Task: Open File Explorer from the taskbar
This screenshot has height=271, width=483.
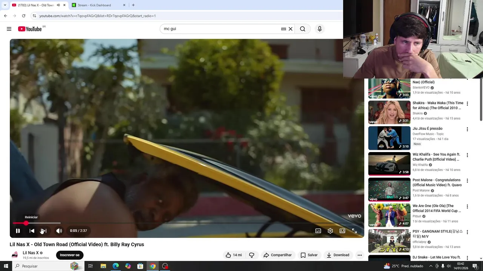Action: click(103, 266)
